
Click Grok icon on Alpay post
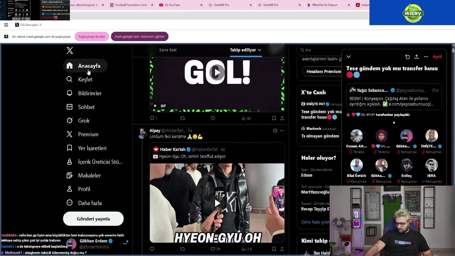pyautogui.click(x=275, y=130)
